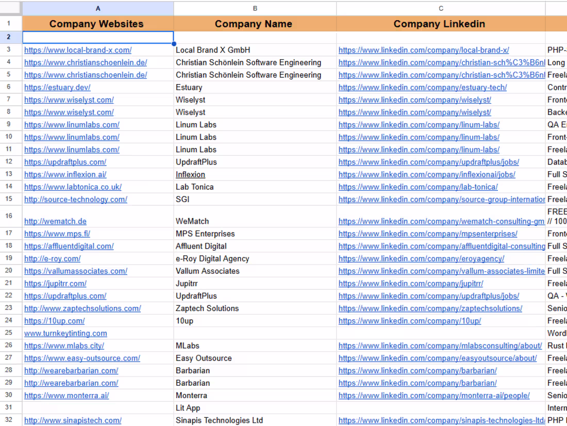Open LinkedIn link for wematch-consulting
The height and width of the screenshot is (426, 567).
coord(441,221)
